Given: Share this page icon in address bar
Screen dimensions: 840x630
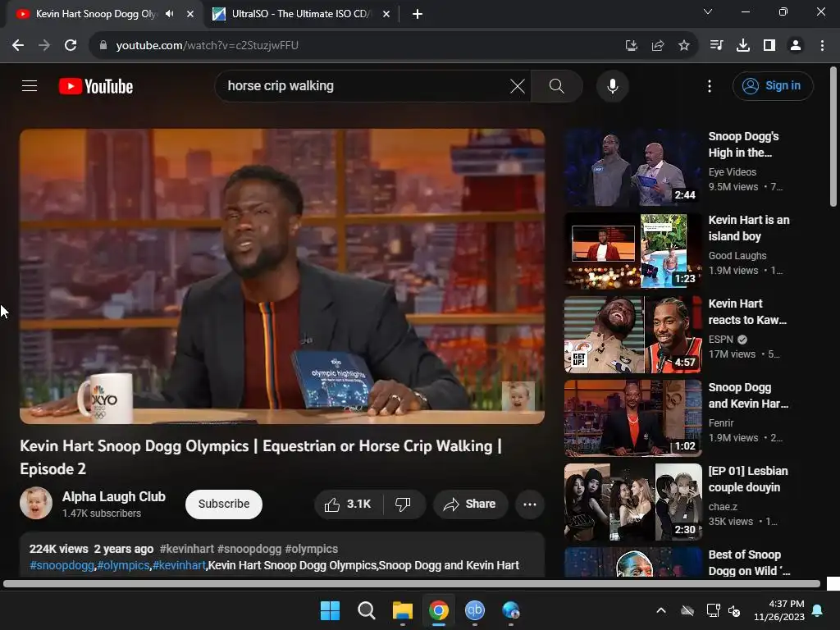Looking at the screenshot, I should [x=658, y=46].
